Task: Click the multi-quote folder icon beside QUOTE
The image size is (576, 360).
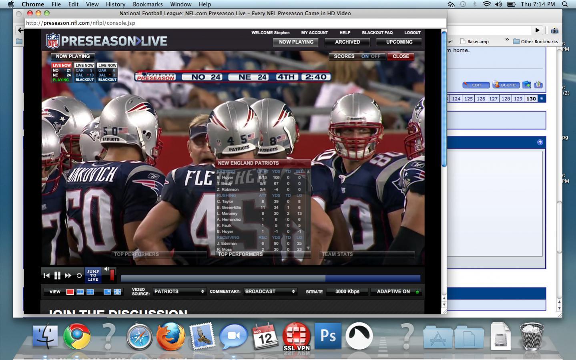Action: tap(527, 84)
